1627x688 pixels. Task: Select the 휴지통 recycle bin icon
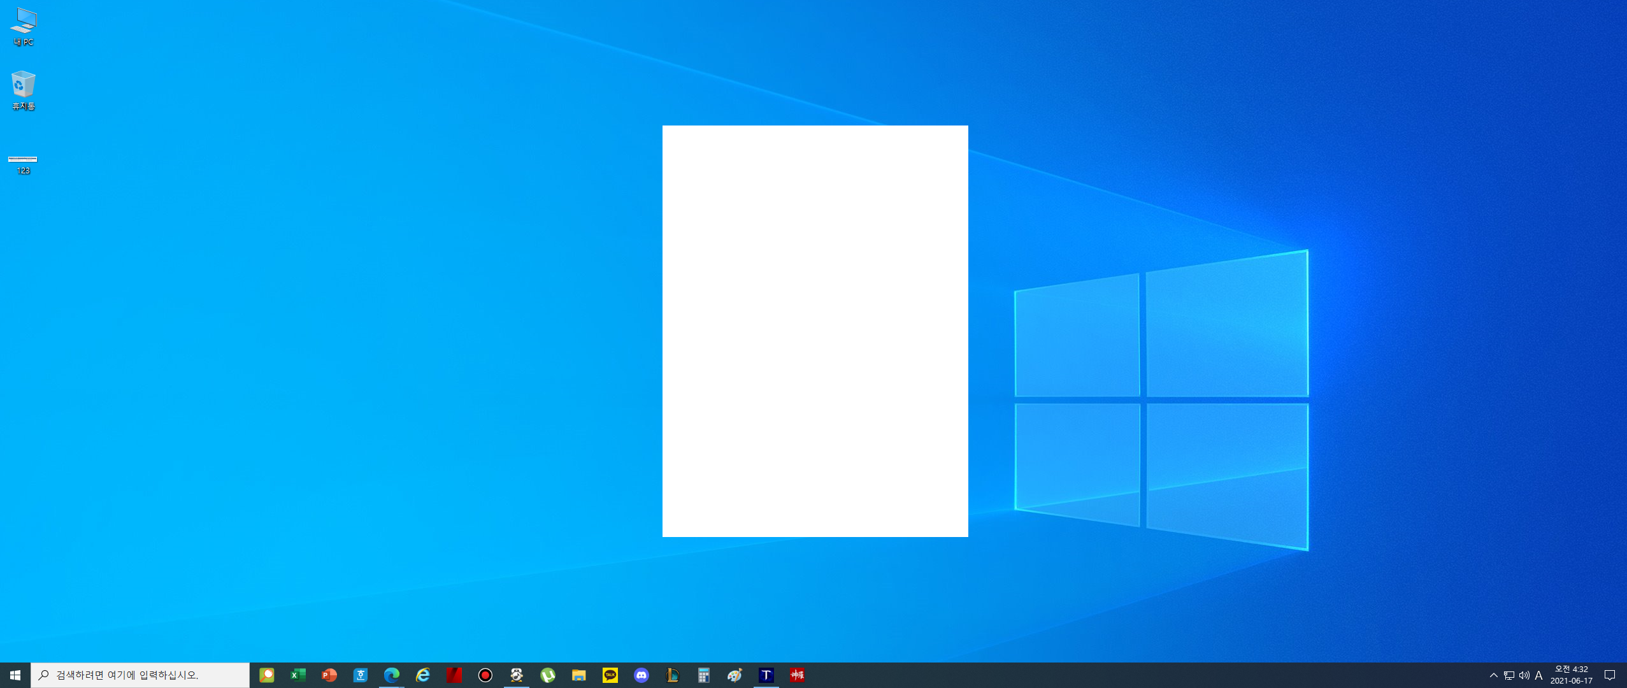coord(24,90)
